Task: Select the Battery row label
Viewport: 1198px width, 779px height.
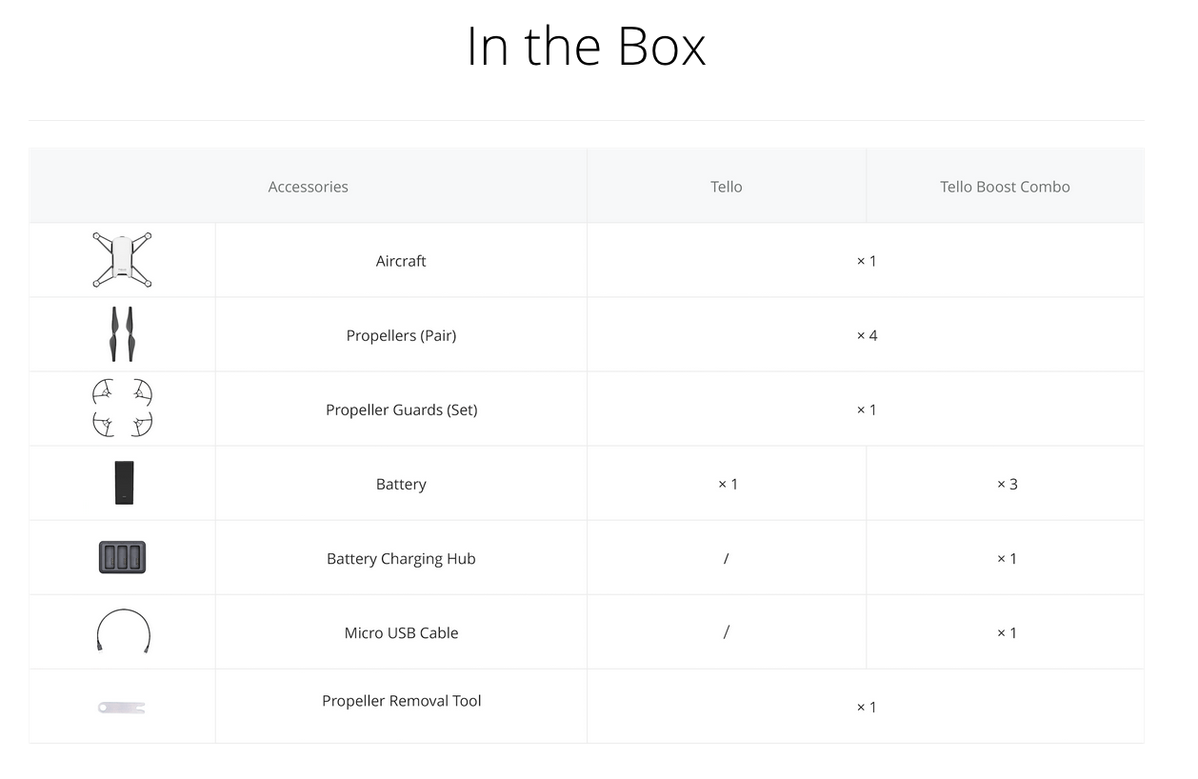Action: coord(401,484)
